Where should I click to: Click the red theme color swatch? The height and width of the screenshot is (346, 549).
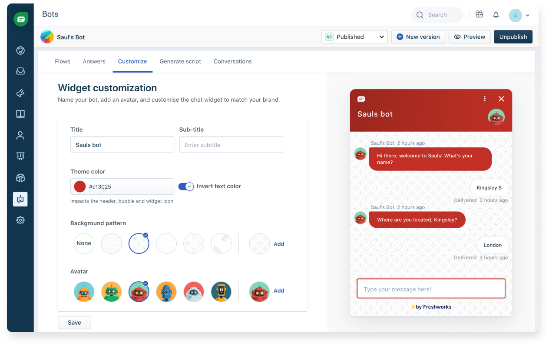(80, 186)
